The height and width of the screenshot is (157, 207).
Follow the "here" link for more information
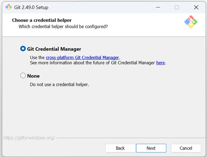(x=160, y=63)
